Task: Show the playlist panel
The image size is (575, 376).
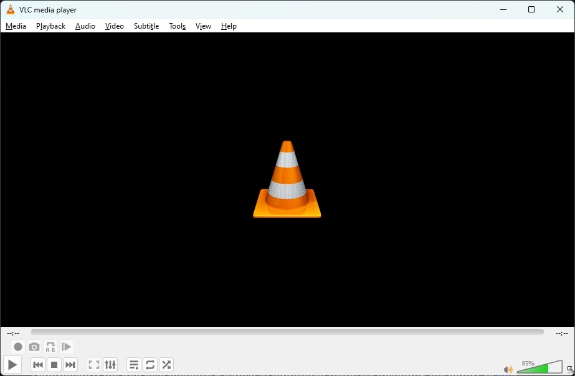Action: [x=133, y=365]
